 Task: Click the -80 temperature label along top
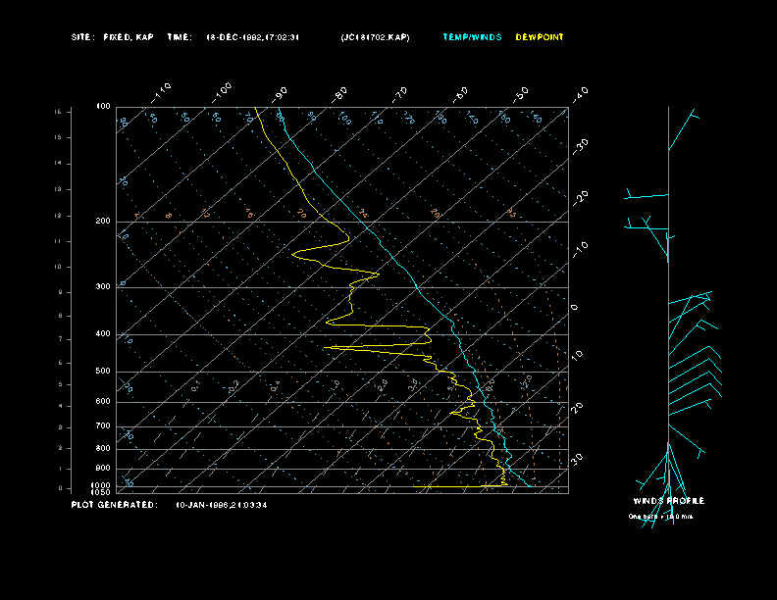(340, 93)
